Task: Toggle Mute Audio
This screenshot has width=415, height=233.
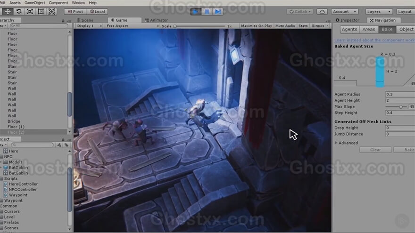Action: point(285,26)
